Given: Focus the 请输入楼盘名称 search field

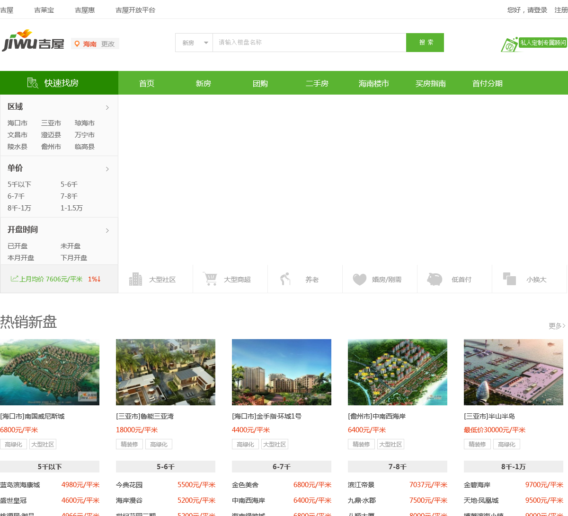Looking at the screenshot, I should pos(310,43).
